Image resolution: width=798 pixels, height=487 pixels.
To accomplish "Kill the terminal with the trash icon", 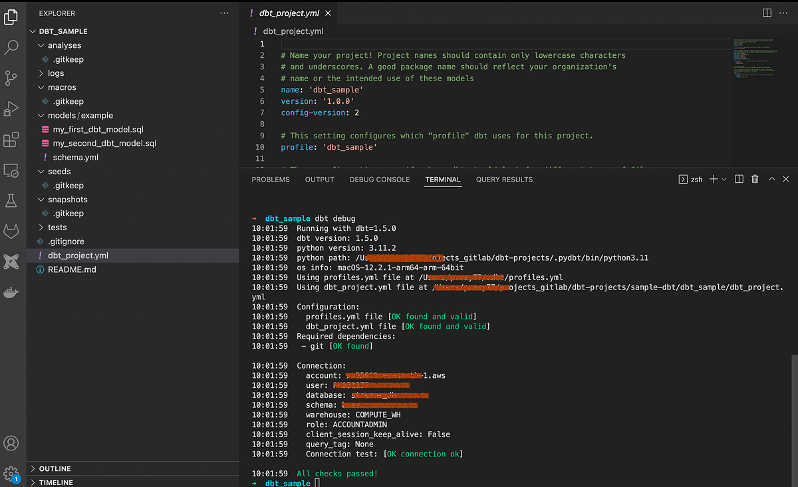I will tap(755, 178).
